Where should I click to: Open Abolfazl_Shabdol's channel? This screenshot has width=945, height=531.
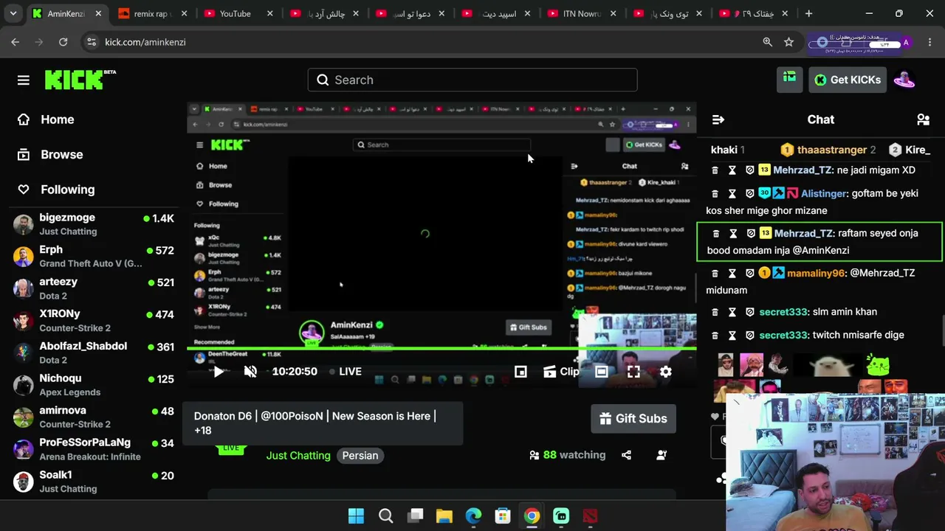(x=94, y=353)
